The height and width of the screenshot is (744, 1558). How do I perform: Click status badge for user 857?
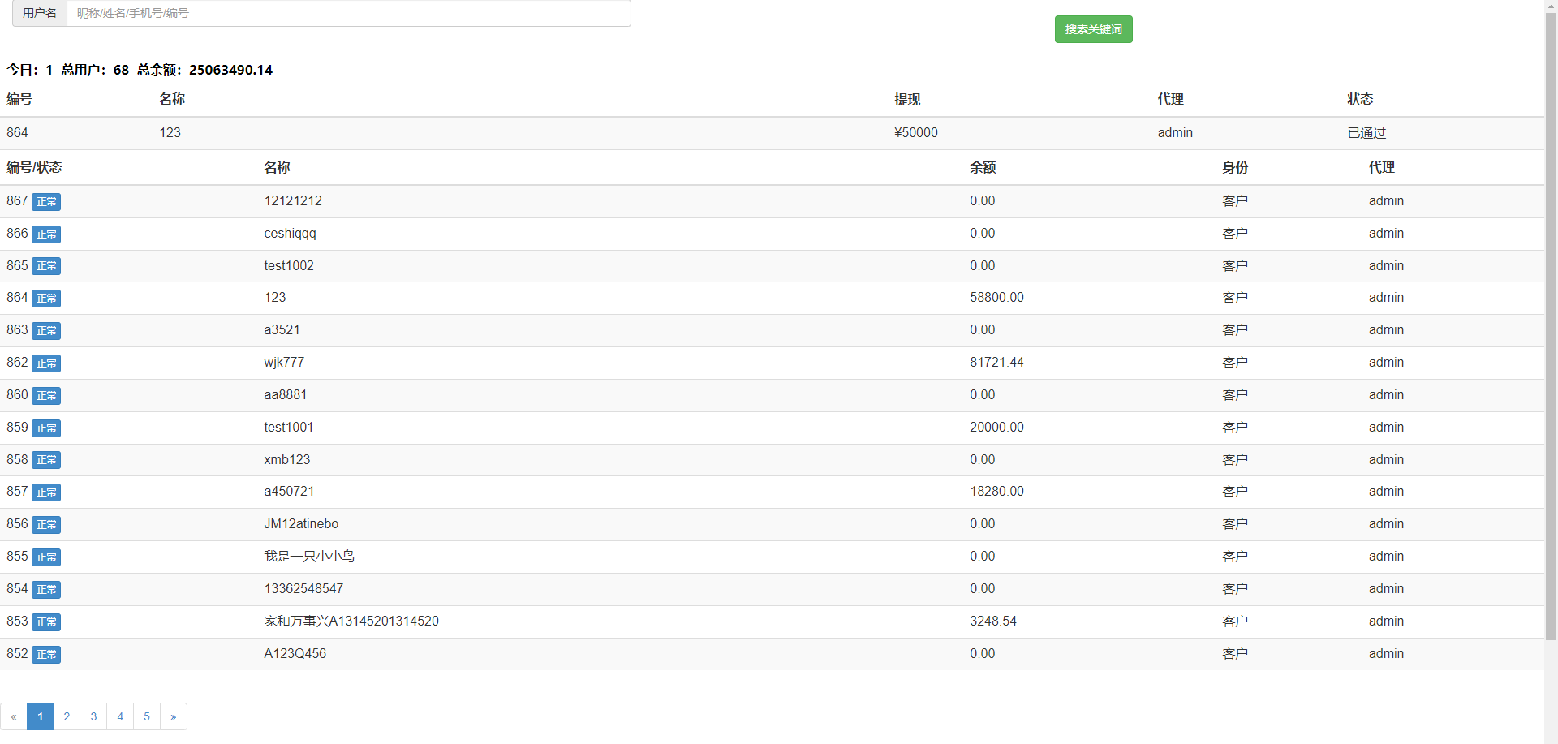(x=46, y=492)
